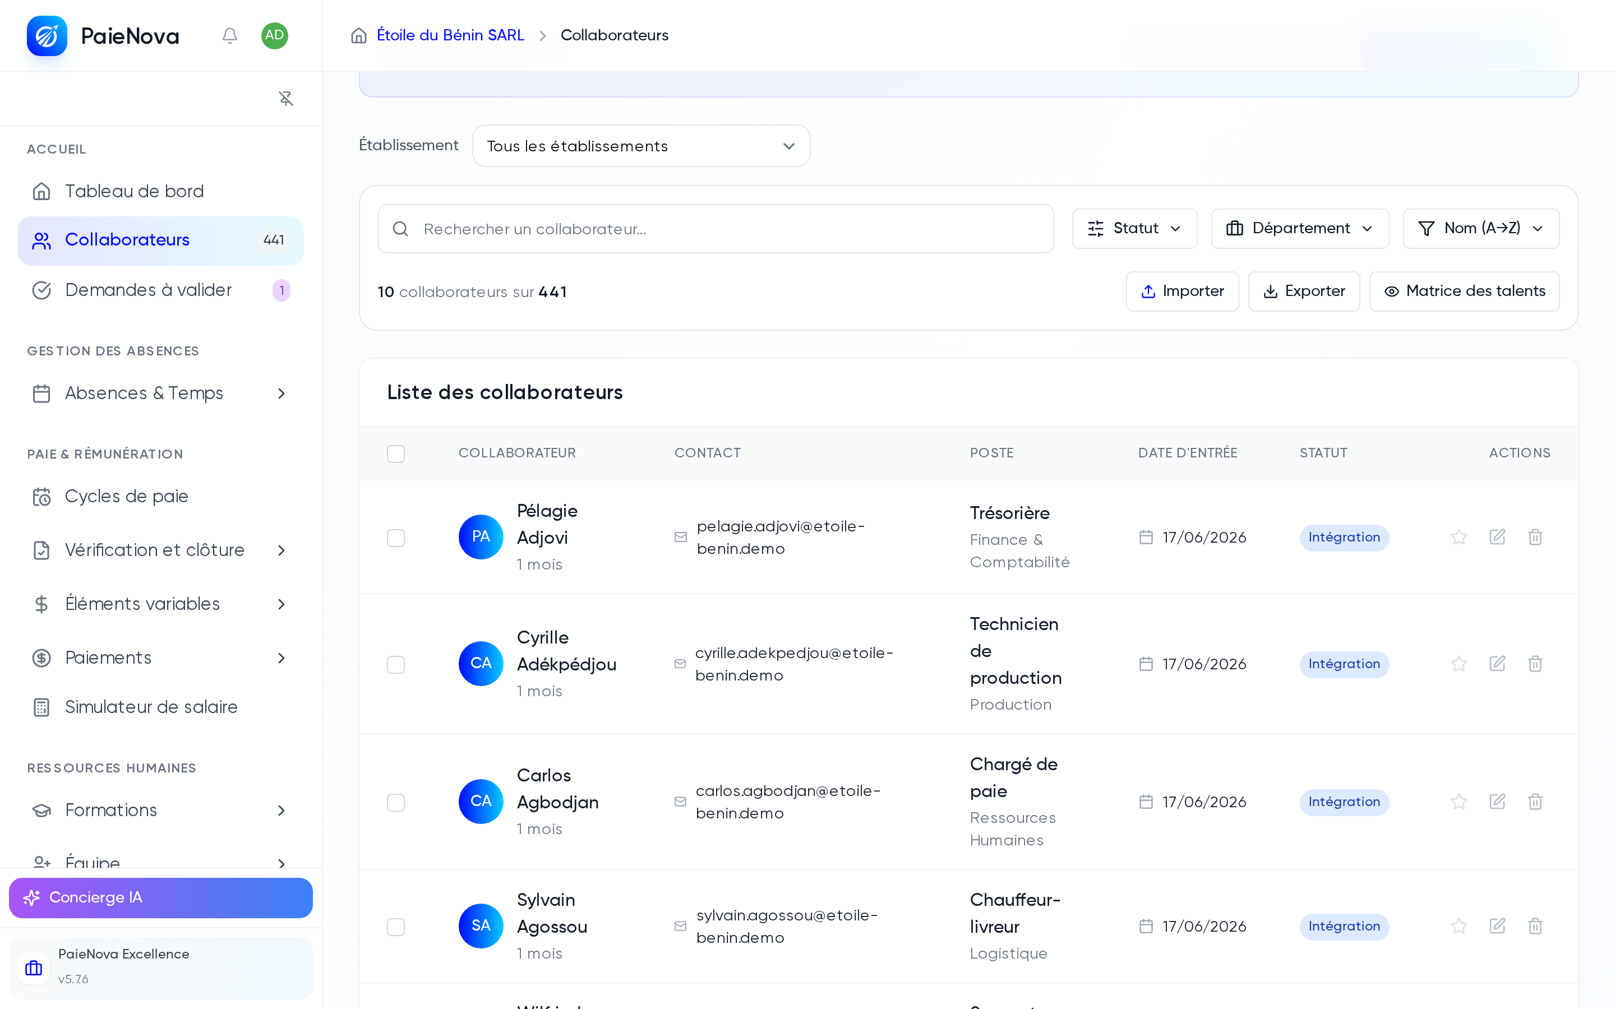The height and width of the screenshot is (1009, 1615).
Task: Delete Sylvain Agossou via trash icon
Action: [x=1535, y=926]
